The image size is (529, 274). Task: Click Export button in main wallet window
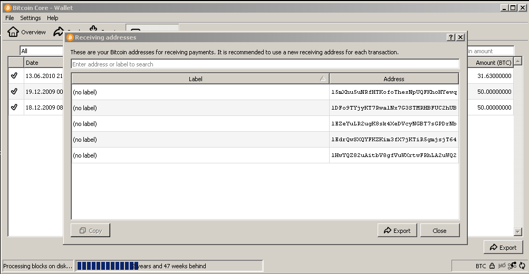(x=503, y=247)
